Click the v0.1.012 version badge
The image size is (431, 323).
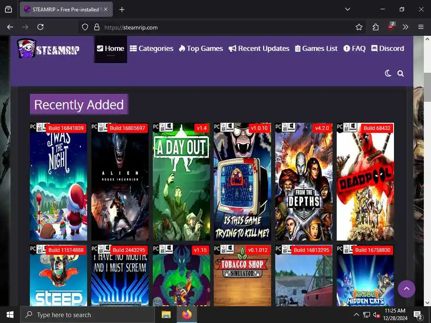(x=258, y=250)
